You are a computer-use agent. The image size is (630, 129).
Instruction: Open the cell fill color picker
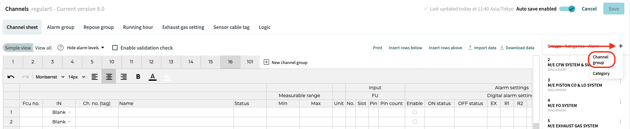point(167,77)
